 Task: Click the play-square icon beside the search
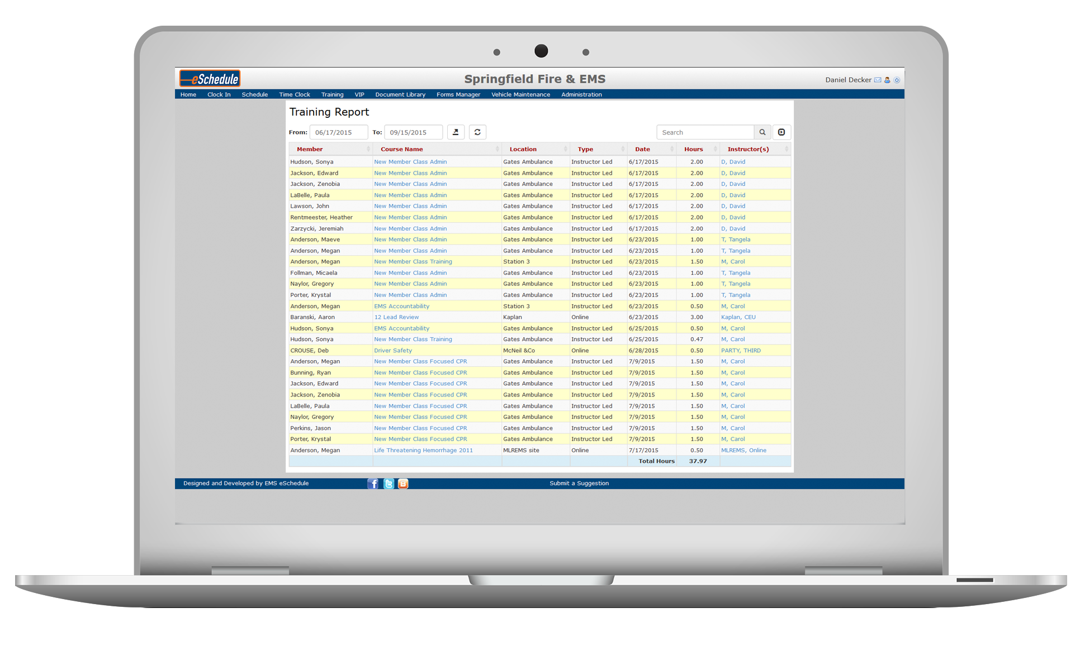pos(781,132)
